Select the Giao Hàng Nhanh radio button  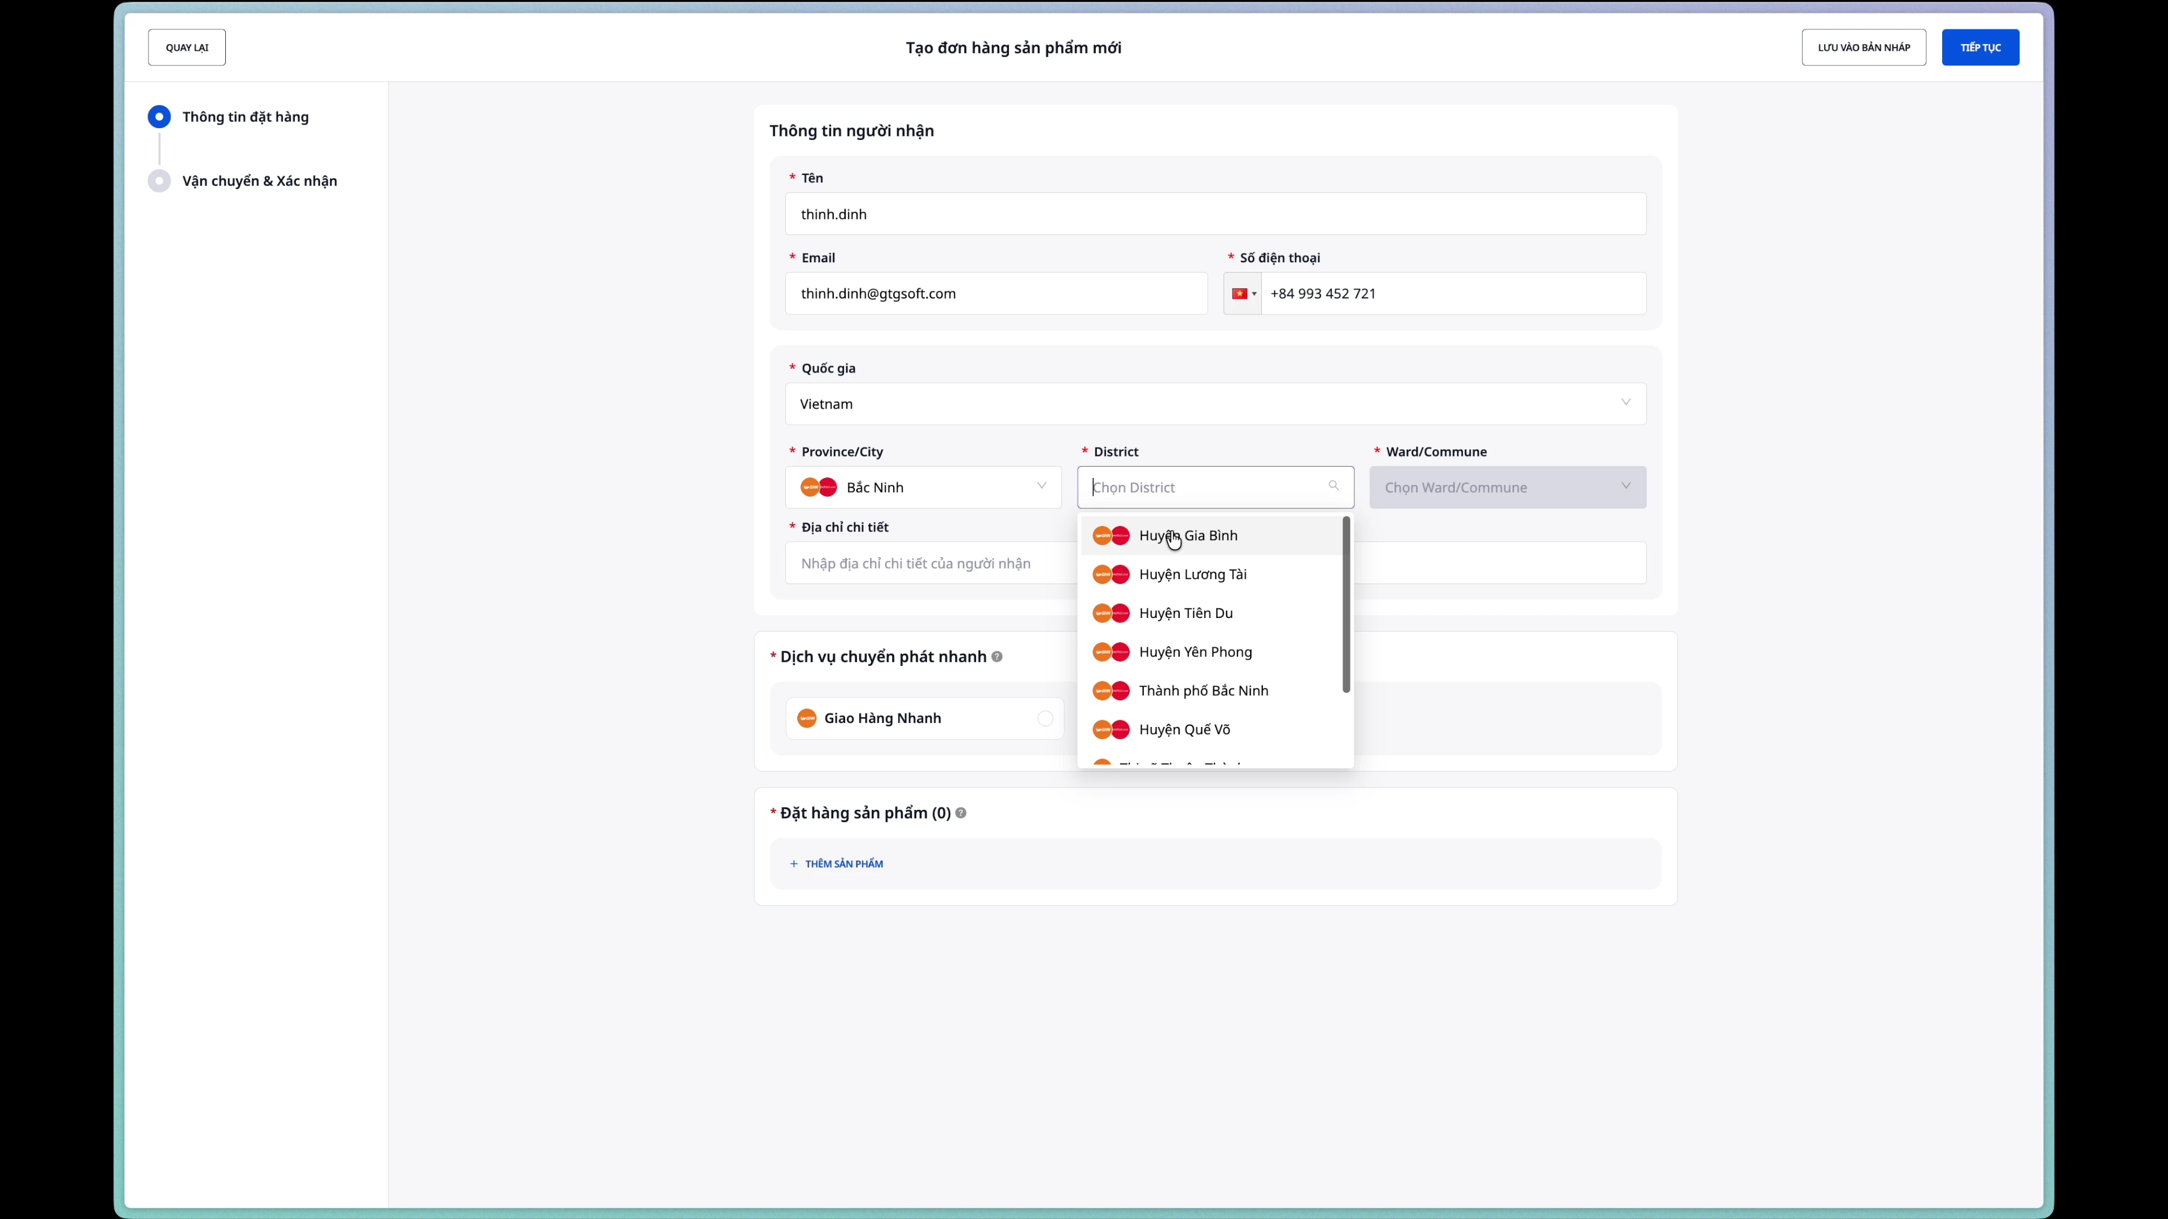(1044, 718)
